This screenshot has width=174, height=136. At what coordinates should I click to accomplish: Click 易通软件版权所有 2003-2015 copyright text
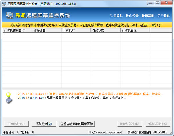(x=147, y=132)
